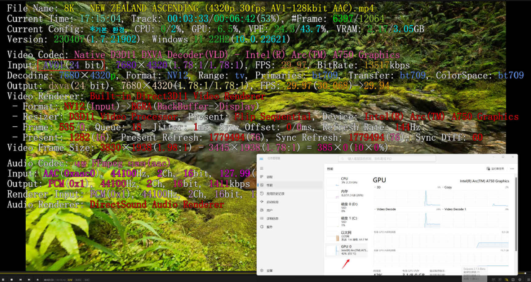Click the 13517kbps bitrate value

click(x=387, y=65)
